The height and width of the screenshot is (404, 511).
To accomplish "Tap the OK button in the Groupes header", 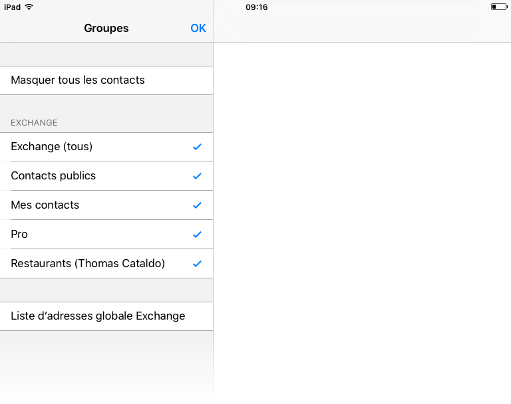I will [x=198, y=29].
